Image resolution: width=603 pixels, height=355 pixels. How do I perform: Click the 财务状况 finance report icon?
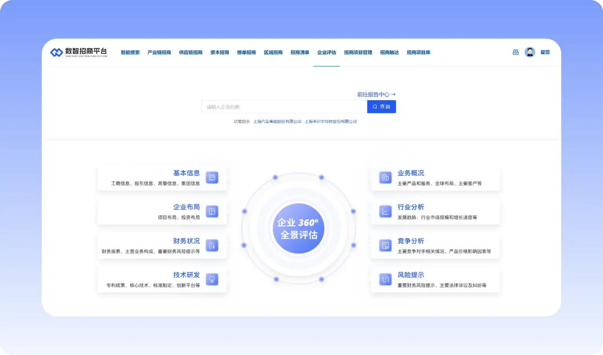coord(212,245)
